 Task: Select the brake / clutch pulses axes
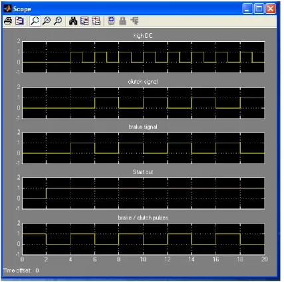(143, 239)
